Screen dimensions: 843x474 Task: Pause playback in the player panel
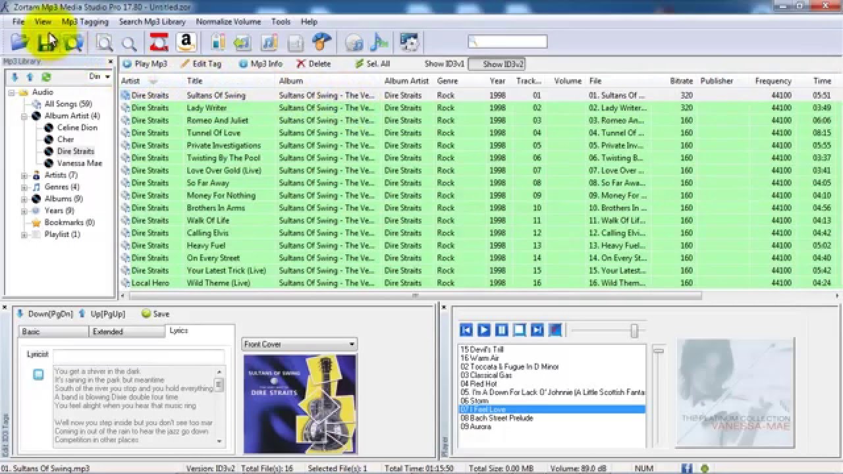tap(501, 330)
